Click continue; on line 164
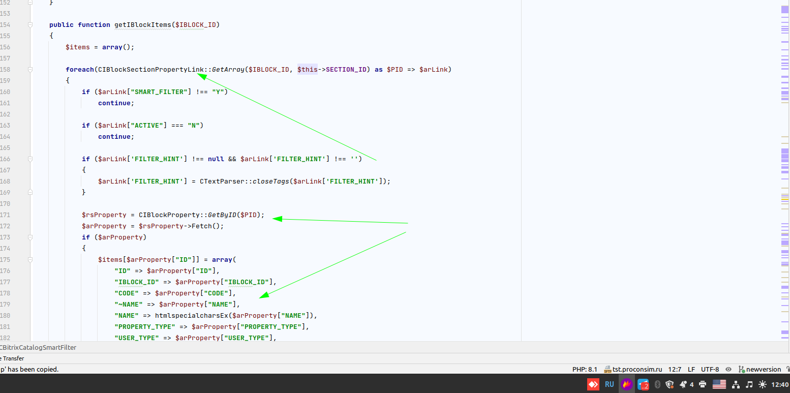Image resolution: width=790 pixels, height=393 pixels. click(116, 136)
